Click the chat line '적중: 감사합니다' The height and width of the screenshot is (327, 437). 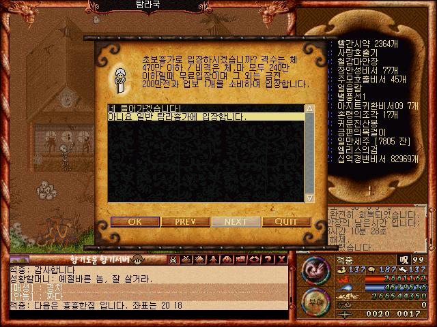click(42, 270)
